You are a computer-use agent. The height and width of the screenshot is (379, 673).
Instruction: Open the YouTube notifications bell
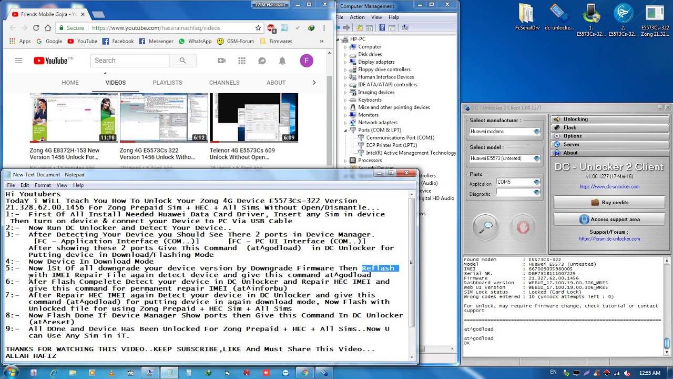pyautogui.click(x=282, y=61)
